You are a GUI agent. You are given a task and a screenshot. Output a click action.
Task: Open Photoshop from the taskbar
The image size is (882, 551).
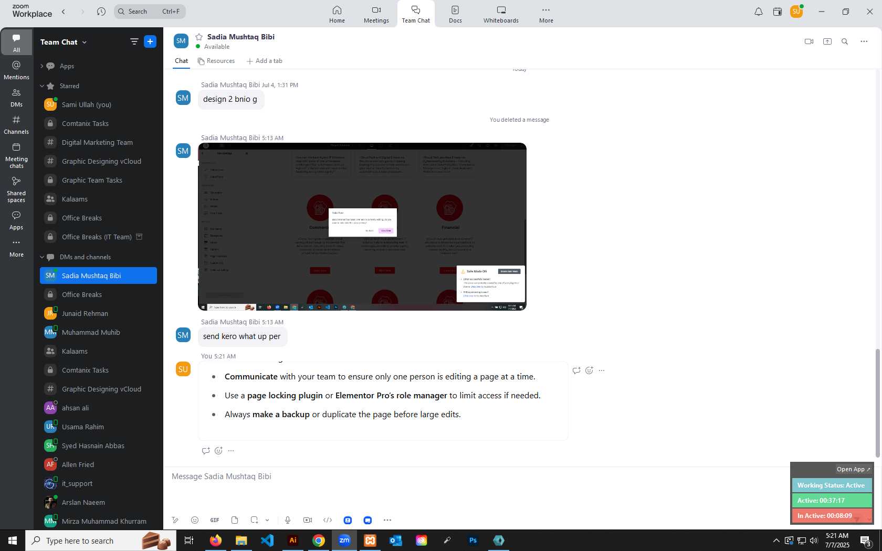pyautogui.click(x=473, y=541)
